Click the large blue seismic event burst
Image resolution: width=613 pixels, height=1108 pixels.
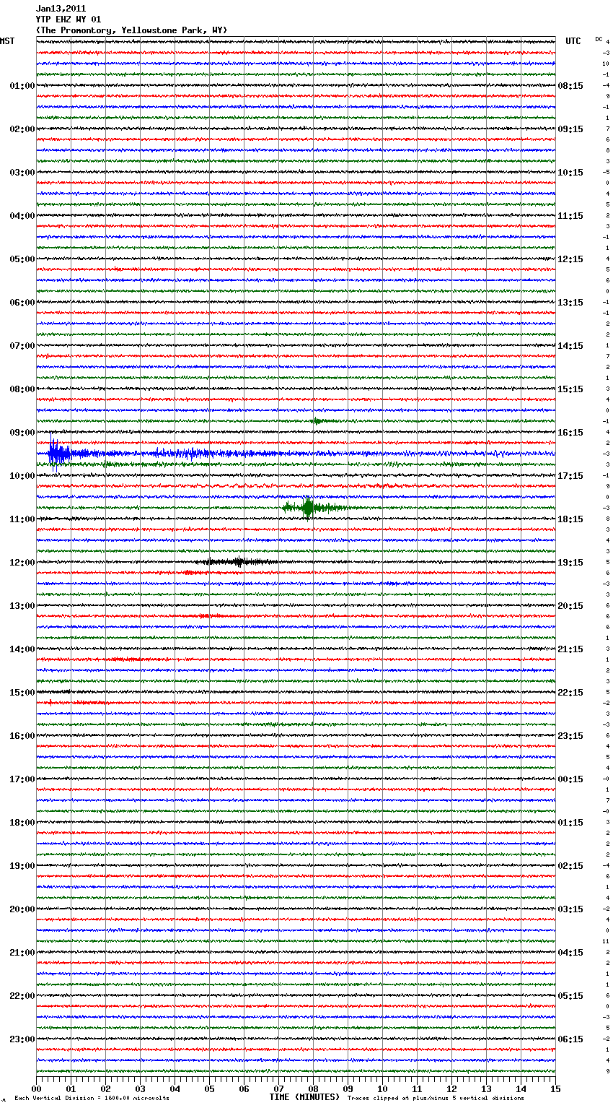[x=61, y=454]
